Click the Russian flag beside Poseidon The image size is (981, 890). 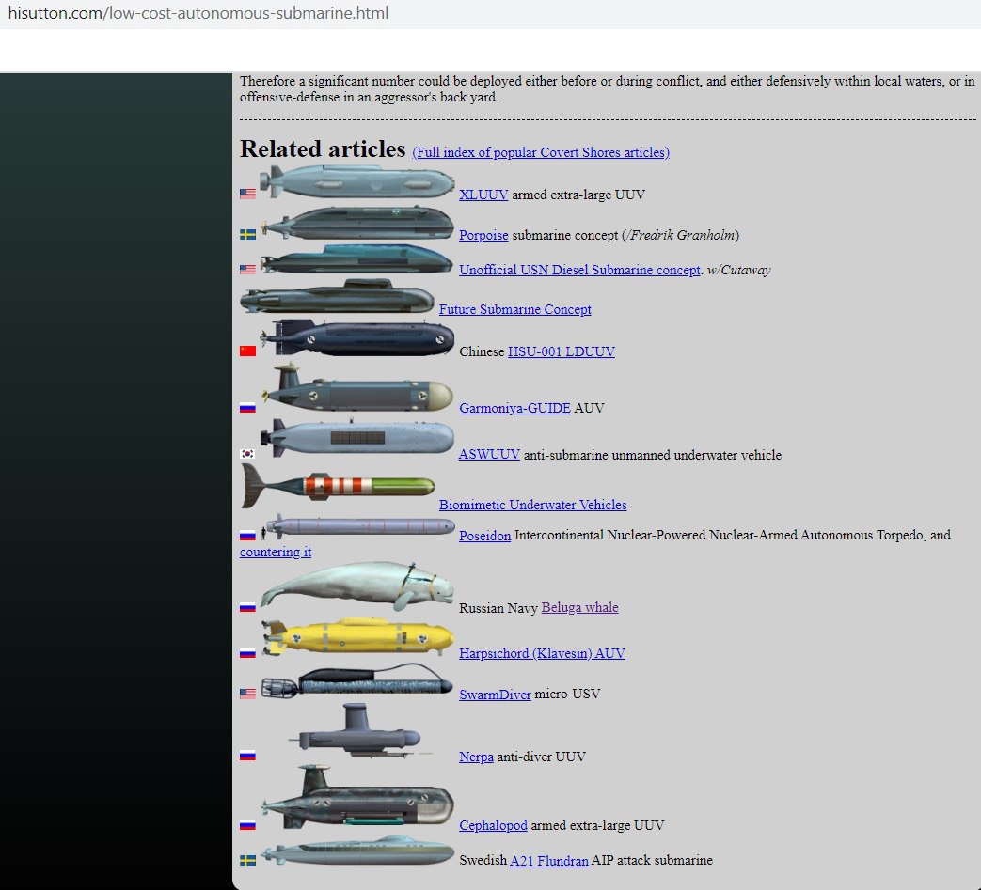(247, 535)
